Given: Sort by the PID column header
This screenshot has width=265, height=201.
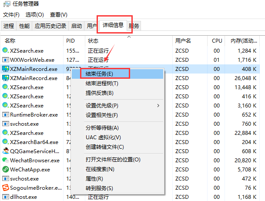Looking at the screenshot, I should coord(74,41).
